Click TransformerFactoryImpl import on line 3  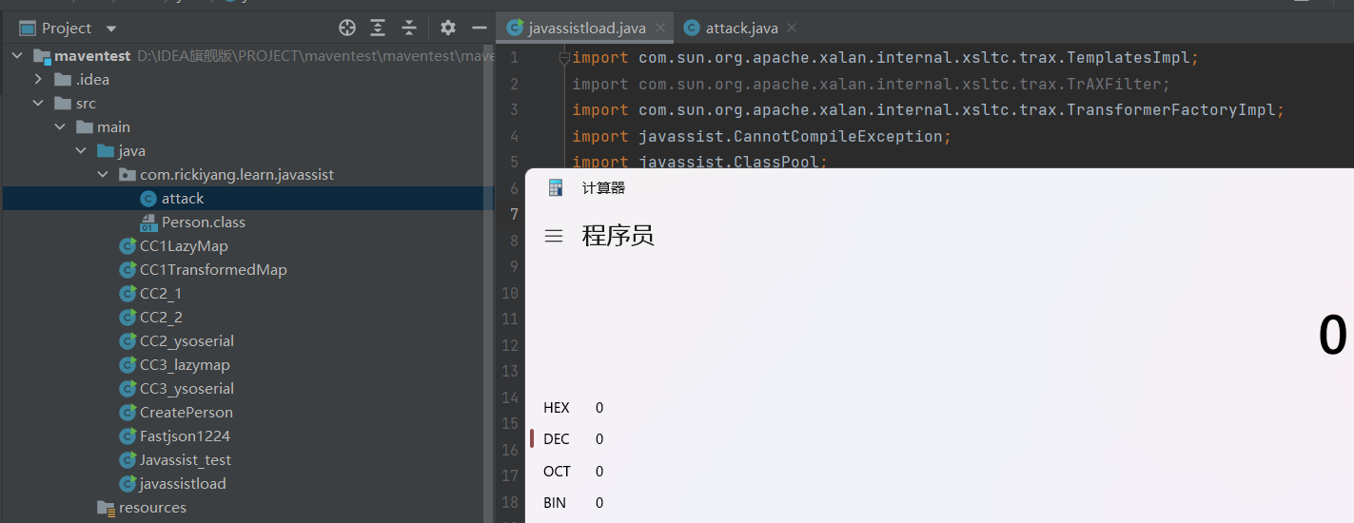[x=1170, y=110]
